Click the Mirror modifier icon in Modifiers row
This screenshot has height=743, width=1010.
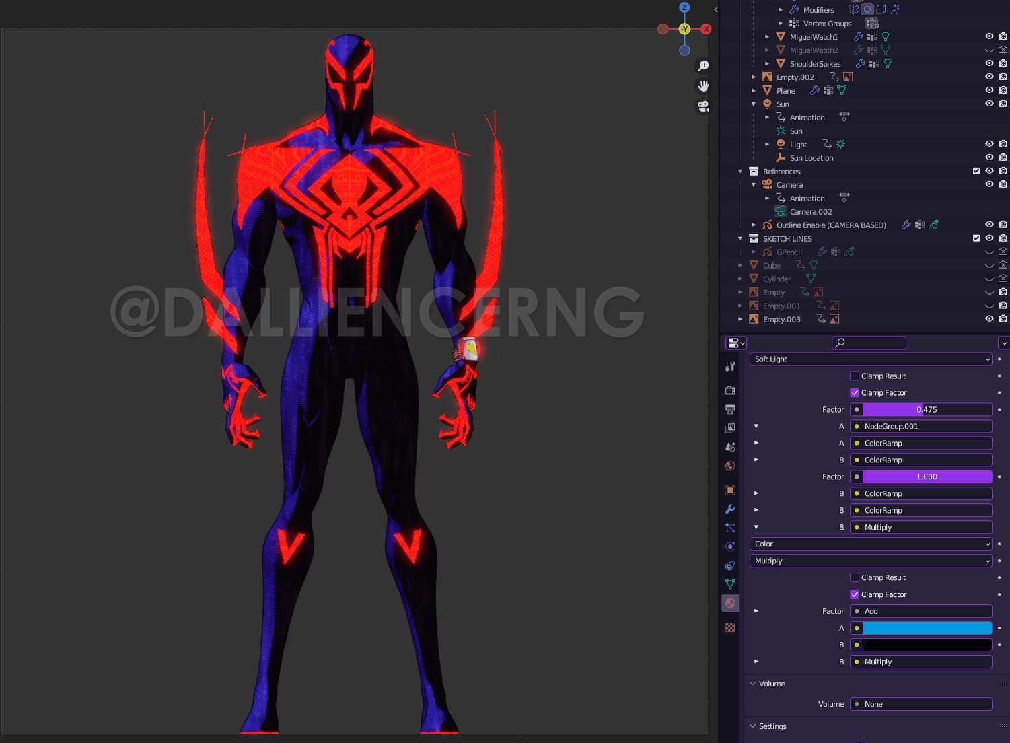854,9
